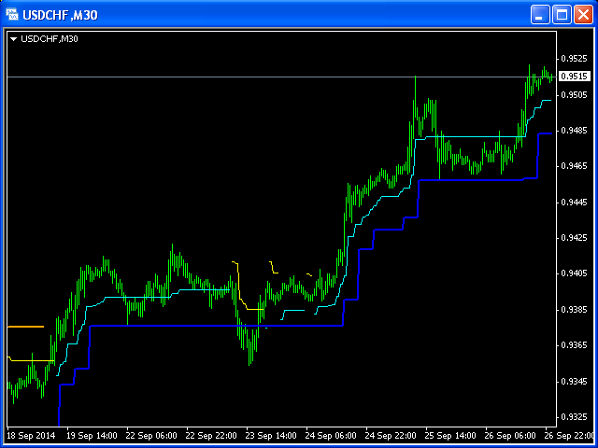Click the 24 Sep 06:00 time label

point(331,435)
